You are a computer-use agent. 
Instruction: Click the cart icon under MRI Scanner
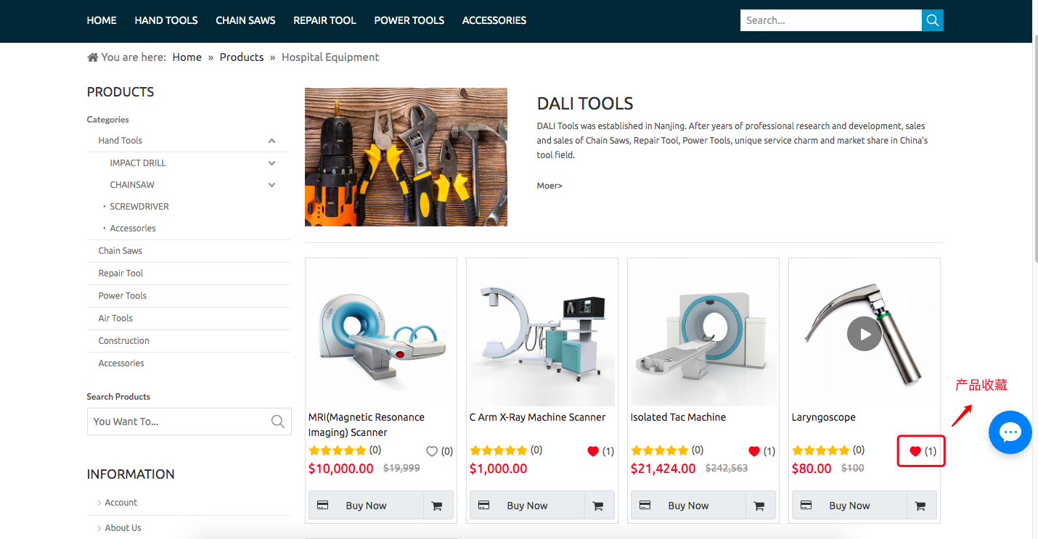(x=437, y=506)
